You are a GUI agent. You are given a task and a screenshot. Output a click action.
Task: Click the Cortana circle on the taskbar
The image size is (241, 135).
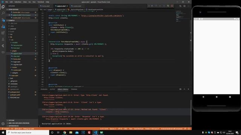tap(52, 132)
